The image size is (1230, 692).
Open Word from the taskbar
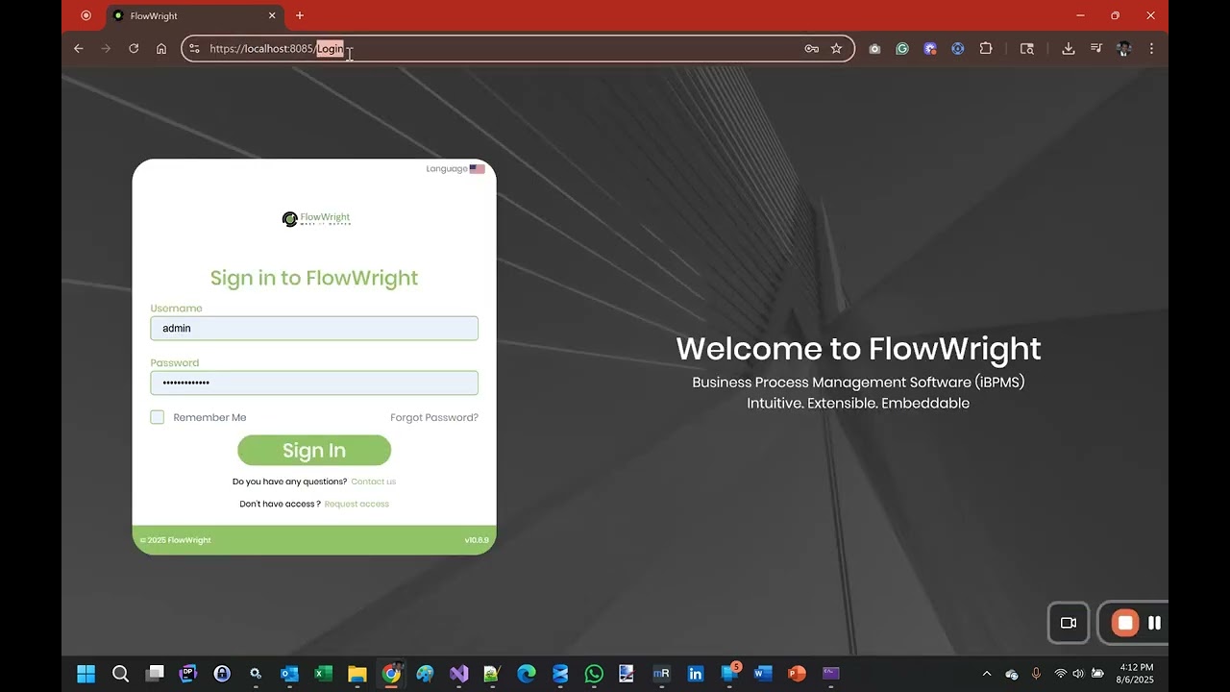coord(763,674)
